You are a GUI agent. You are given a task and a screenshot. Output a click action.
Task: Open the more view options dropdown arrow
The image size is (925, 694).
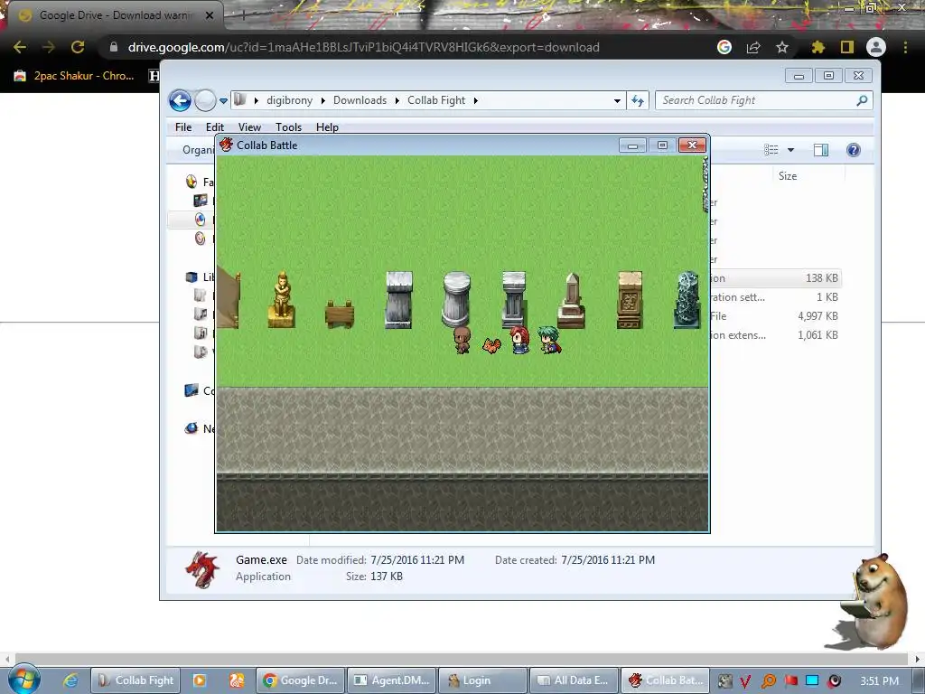(x=790, y=150)
